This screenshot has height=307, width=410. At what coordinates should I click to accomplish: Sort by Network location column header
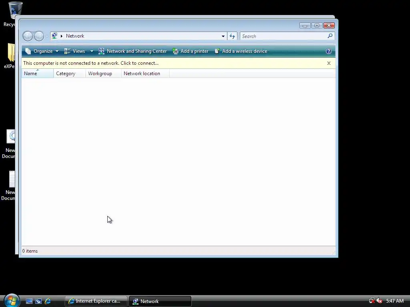tap(145, 74)
